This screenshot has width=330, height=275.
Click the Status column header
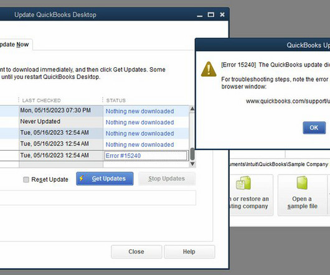(x=116, y=101)
